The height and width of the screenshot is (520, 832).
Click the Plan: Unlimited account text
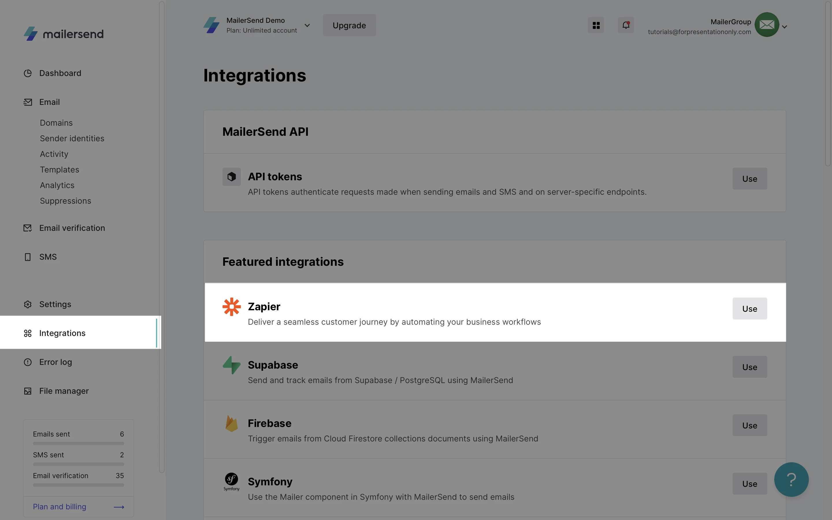pyautogui.click(x=262, y=30)
